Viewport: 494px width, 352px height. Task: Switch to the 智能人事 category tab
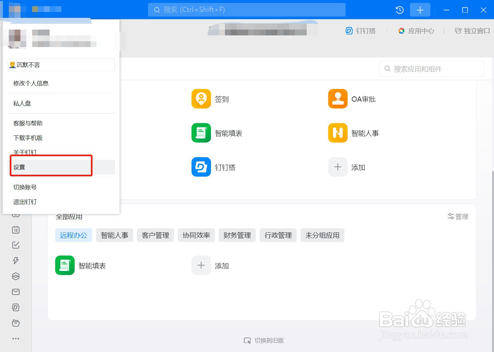pyautogui.click(x=115, y=235)
